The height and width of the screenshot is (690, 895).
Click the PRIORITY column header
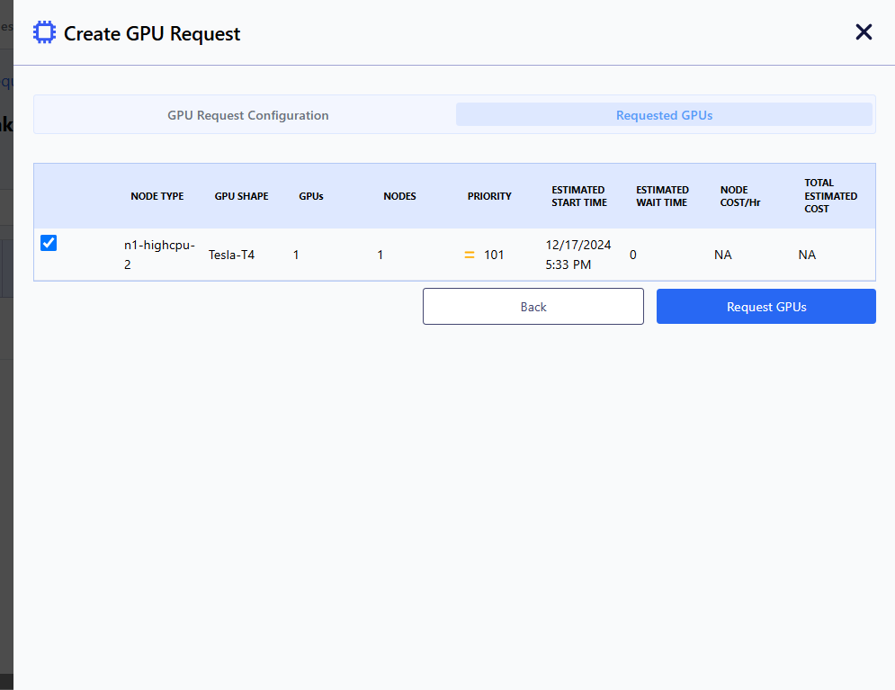pyautogui.click(x=489, y=196)
